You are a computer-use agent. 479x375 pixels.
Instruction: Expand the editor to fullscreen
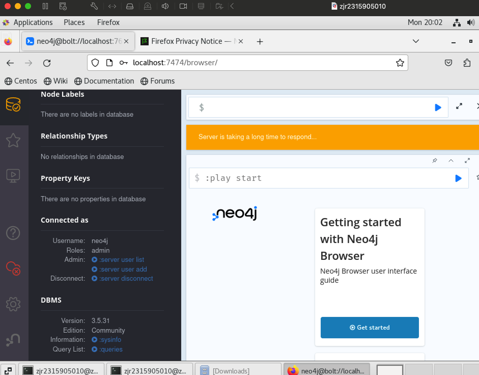coord(459,106)
